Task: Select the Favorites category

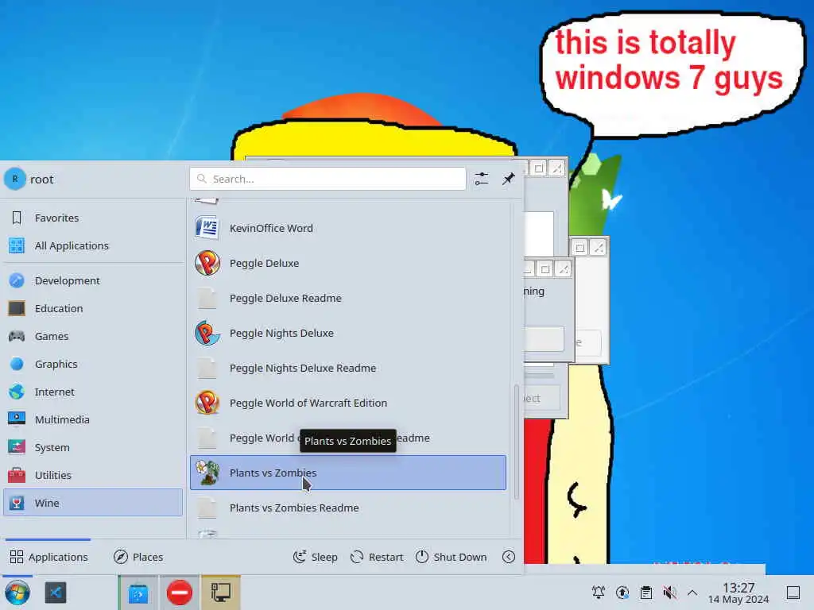Action: click(x=93, y=218)
